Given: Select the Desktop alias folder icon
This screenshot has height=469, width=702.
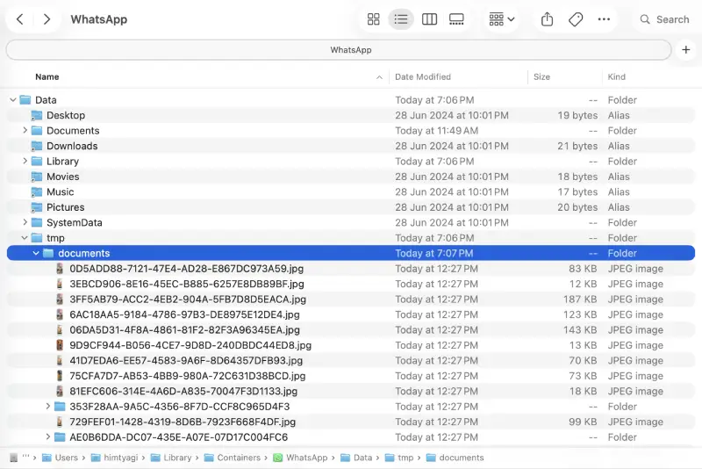Looking at the screenshot, I should pyautogui.click(x=36, y=116).
